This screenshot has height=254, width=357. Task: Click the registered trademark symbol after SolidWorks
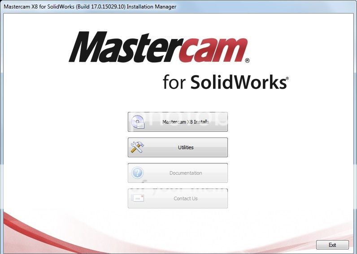(x=287, y=78)
